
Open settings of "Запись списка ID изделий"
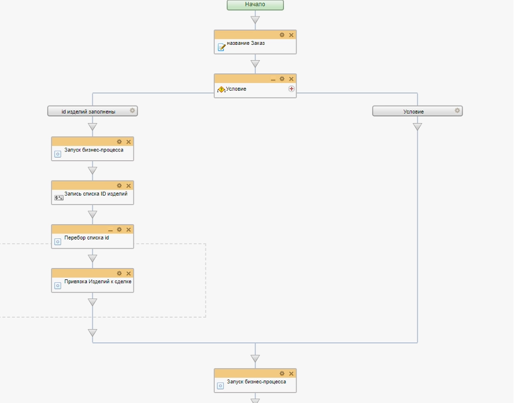point(119,186)
